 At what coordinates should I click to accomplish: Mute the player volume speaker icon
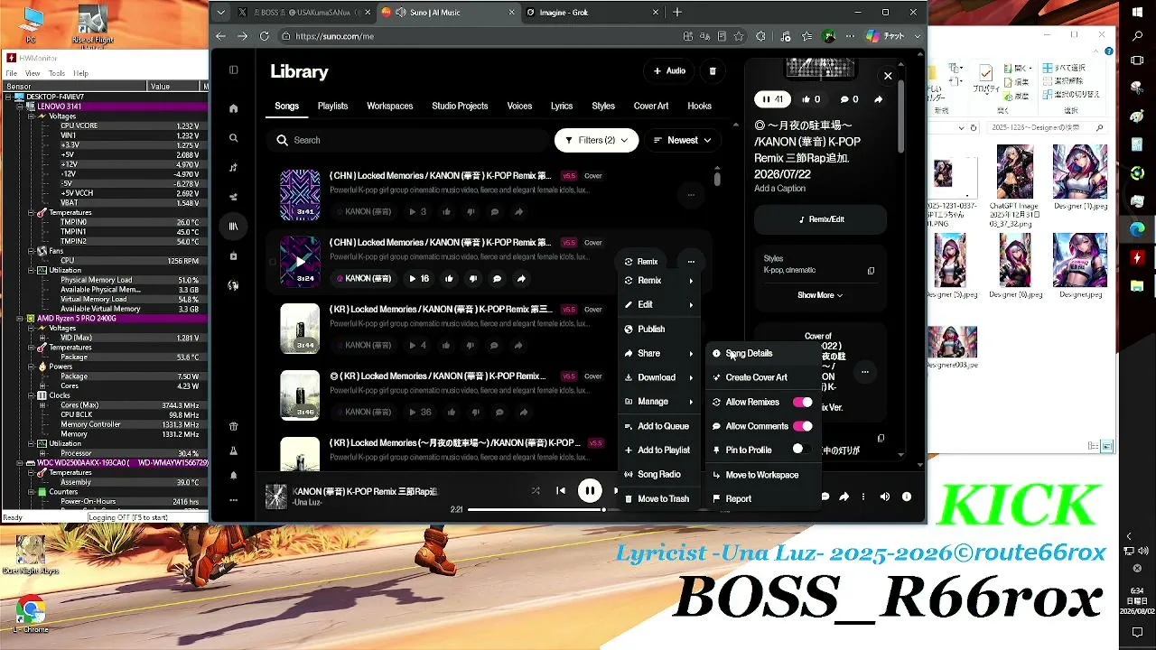(885, 496)
